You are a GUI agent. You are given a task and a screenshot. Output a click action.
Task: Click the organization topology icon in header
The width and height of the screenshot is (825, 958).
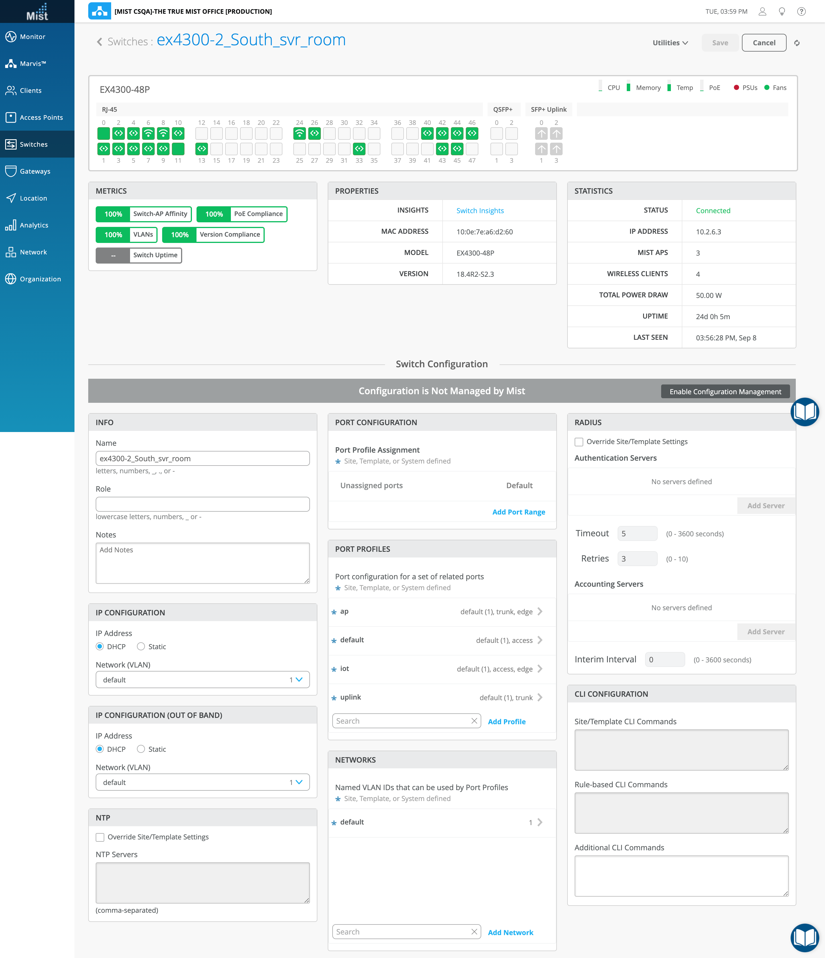pyautogui.click(x=99, y=11)
